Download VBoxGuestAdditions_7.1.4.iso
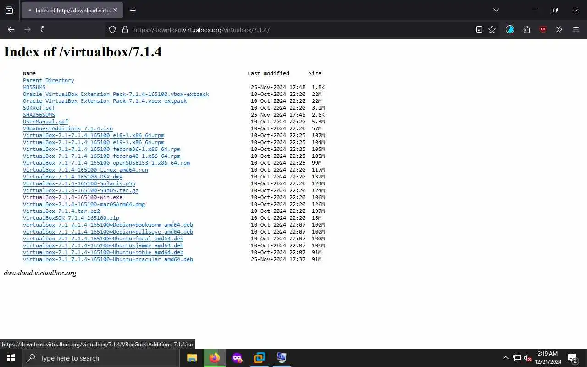Screen dimensions: 587x367 68,128
